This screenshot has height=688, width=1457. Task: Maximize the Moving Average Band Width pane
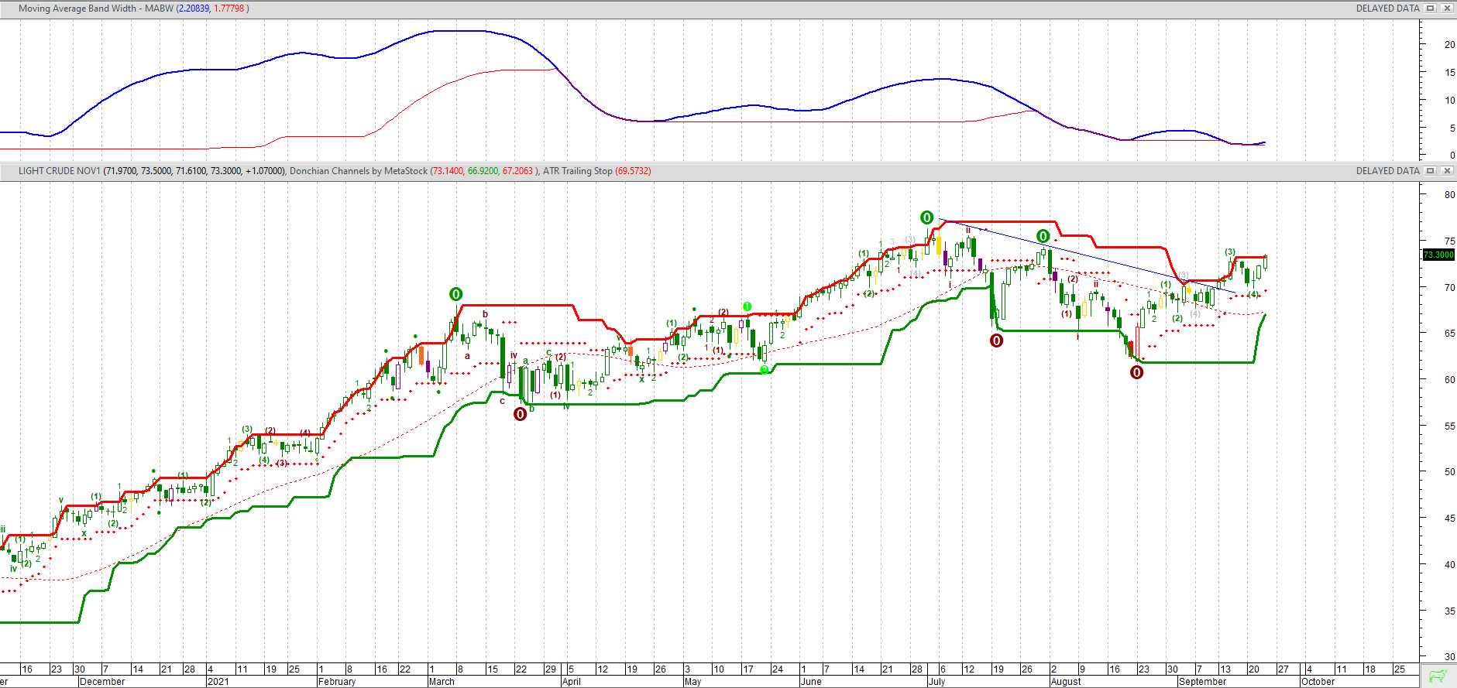[x=1431, y=9]
